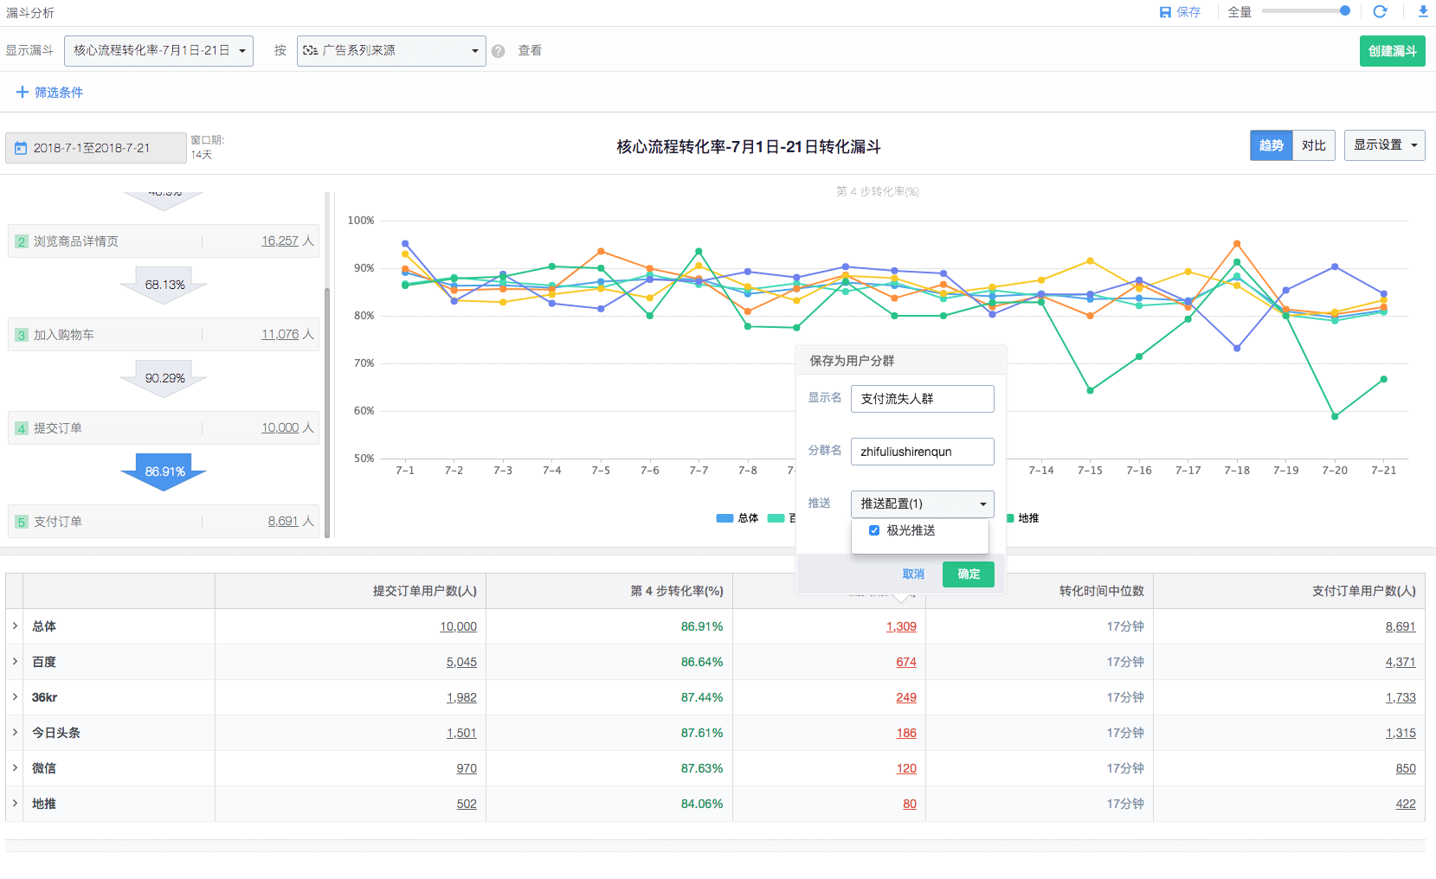Toggle the 极光推送 checkbox

pos(874,530)
